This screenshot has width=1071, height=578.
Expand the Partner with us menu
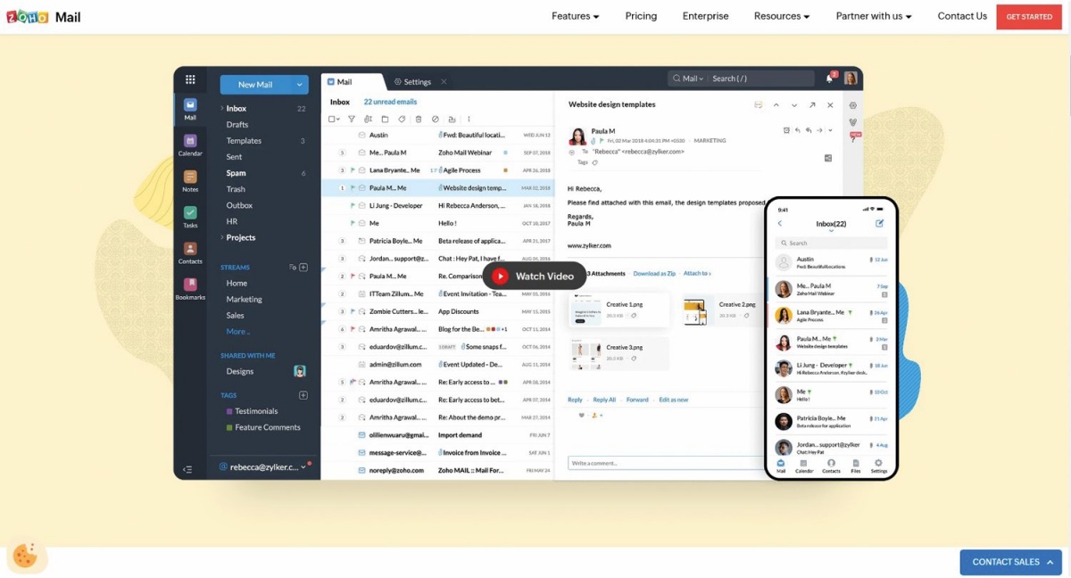click(x=874, y=16)
